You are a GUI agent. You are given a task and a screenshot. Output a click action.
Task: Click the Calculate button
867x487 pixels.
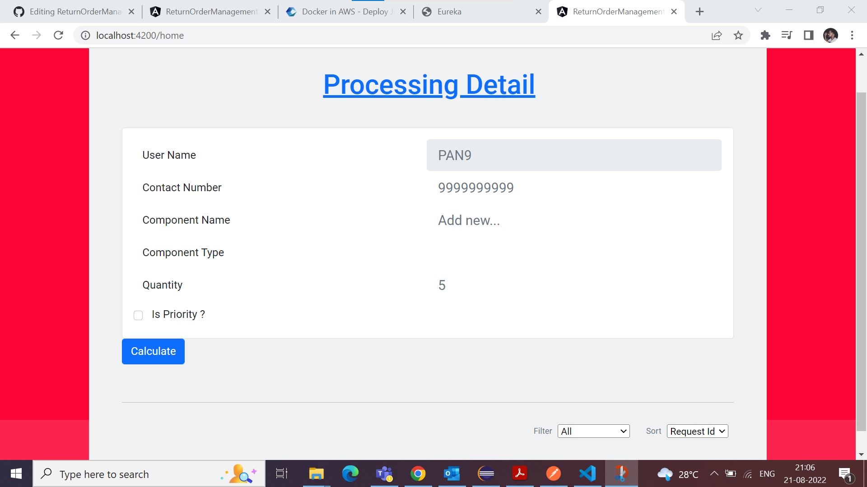pyautogui.click(x=153, y=351)
